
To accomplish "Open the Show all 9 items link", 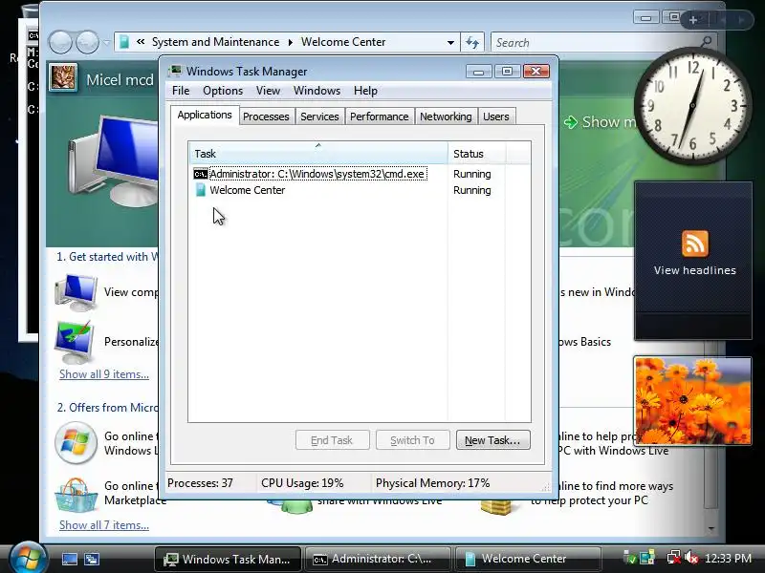I will 104,374.
